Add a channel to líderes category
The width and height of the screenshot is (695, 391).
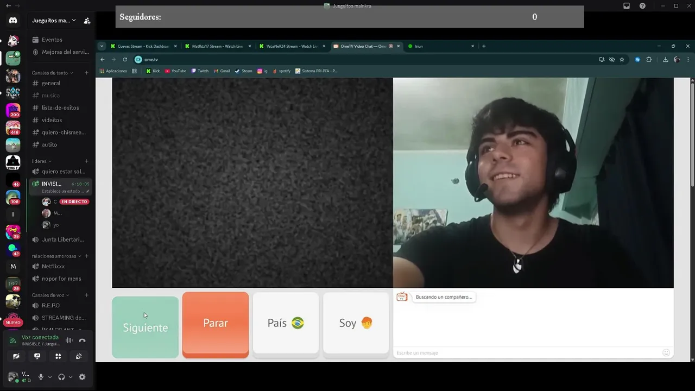tap(86, 161)
